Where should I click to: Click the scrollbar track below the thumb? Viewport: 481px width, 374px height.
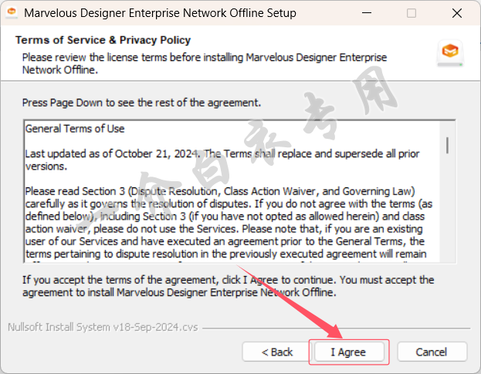click(447, 208)
